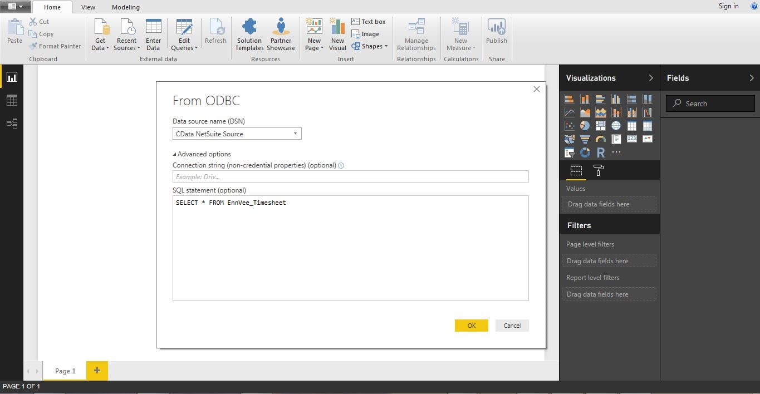Viewport: 760px width, 394px height.
Task: Insert an R script visual
Action: tap(600, 152)
